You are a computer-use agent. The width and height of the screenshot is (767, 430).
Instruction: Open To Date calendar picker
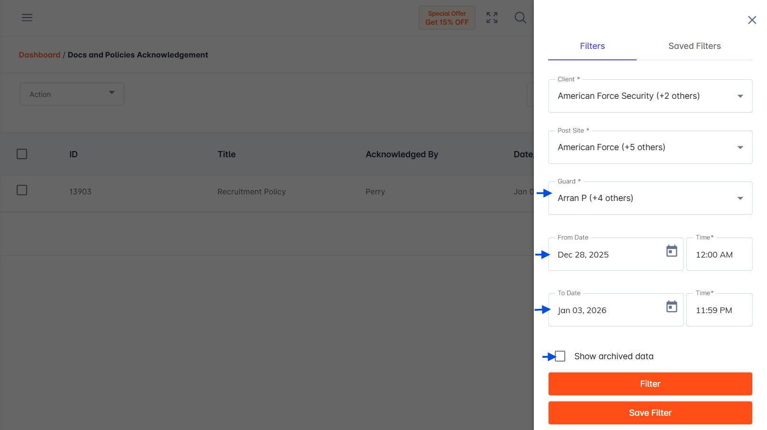[x=671, y=306]
